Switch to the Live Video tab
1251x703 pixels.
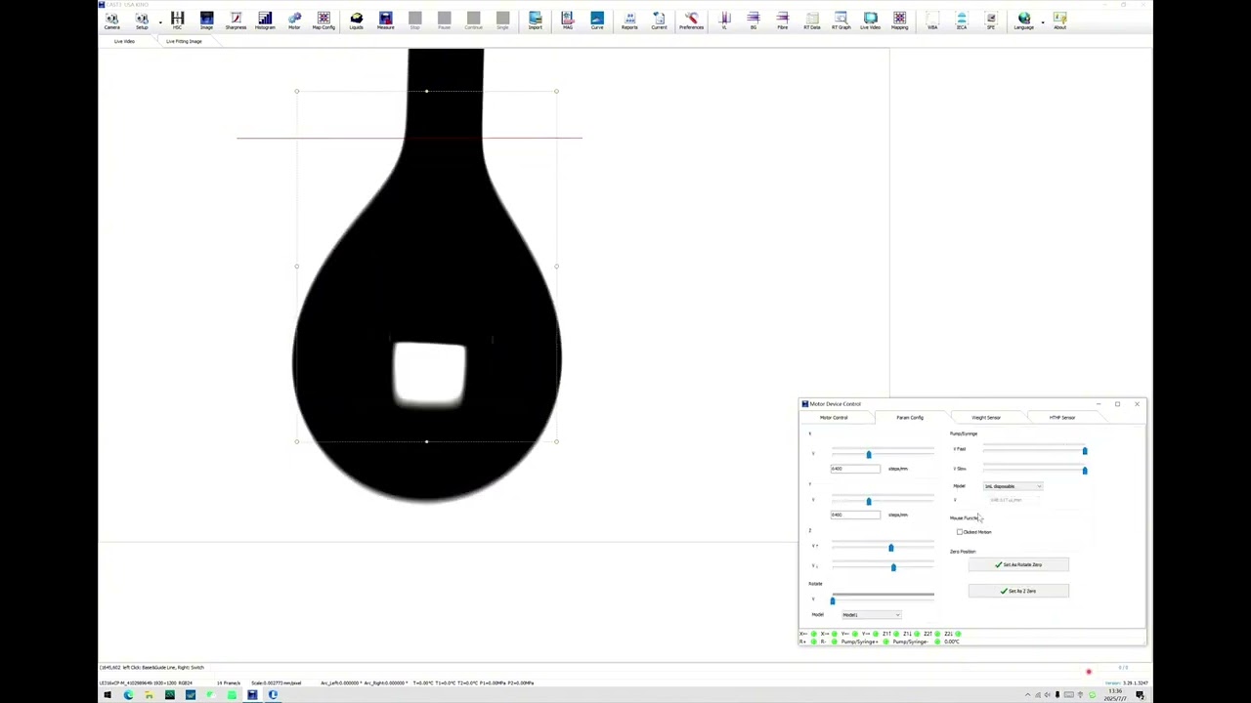tap(124, 41)
